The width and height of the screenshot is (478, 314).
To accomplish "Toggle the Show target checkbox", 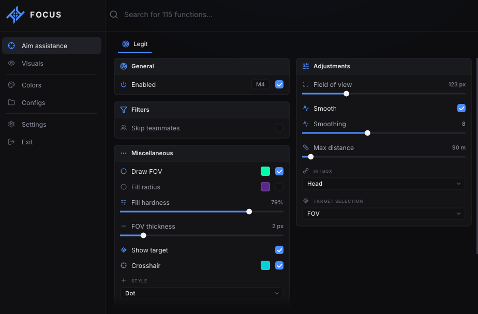I will point(279,250).
